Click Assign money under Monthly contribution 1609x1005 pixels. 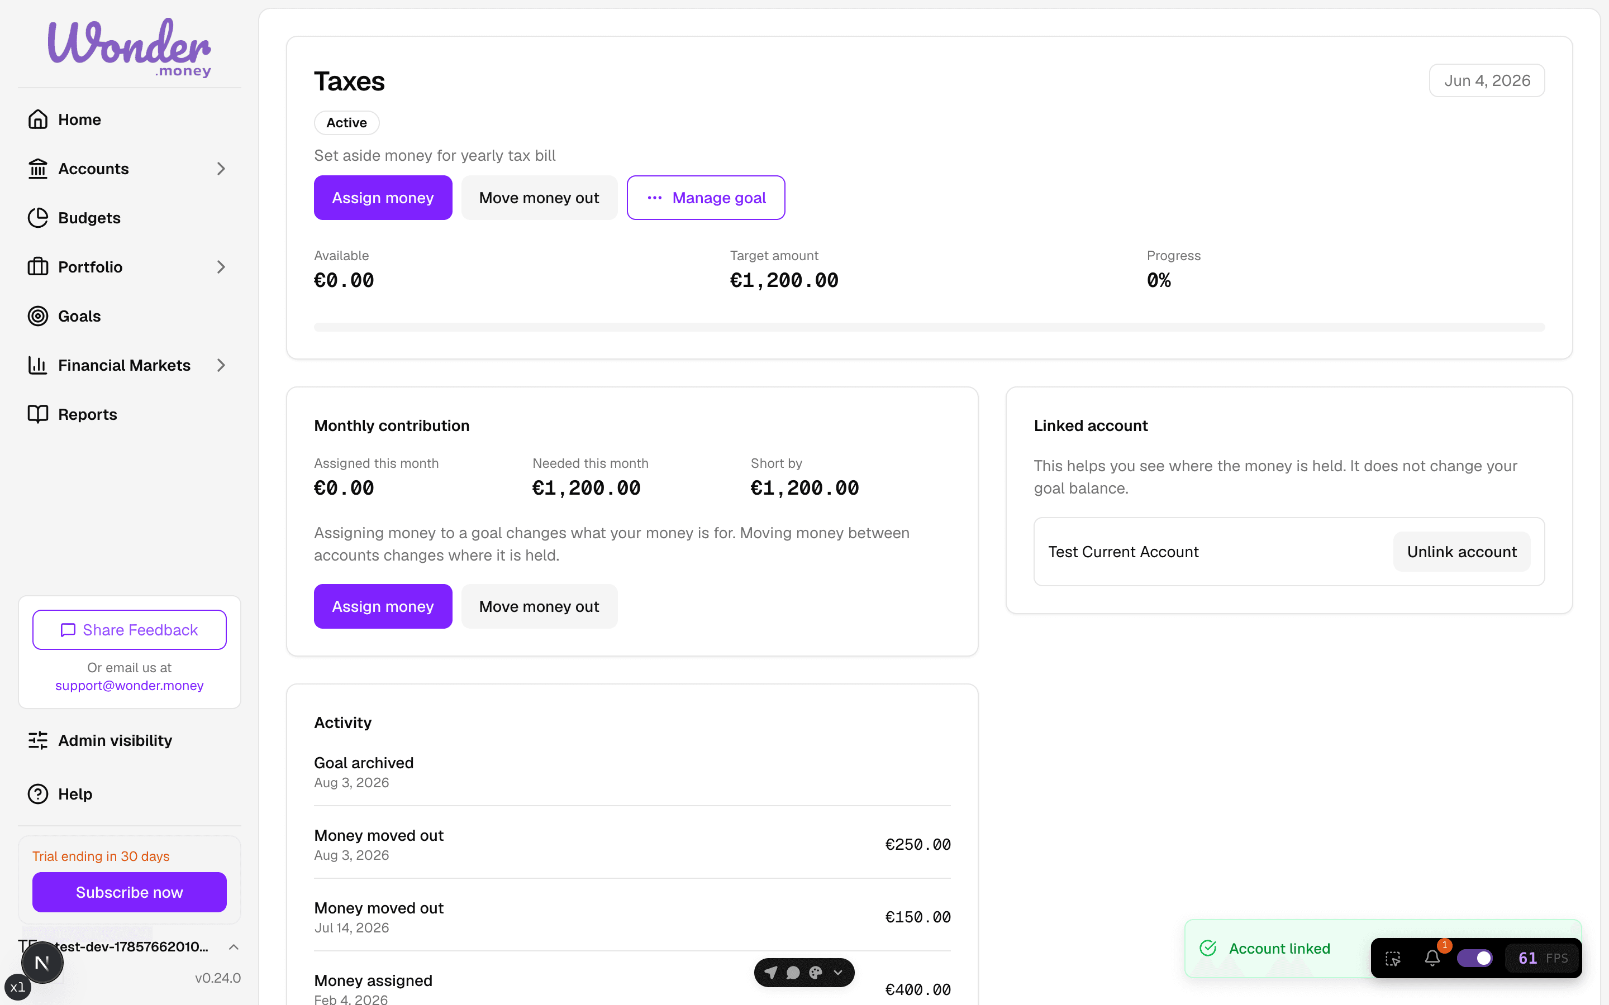coord(383,606)
